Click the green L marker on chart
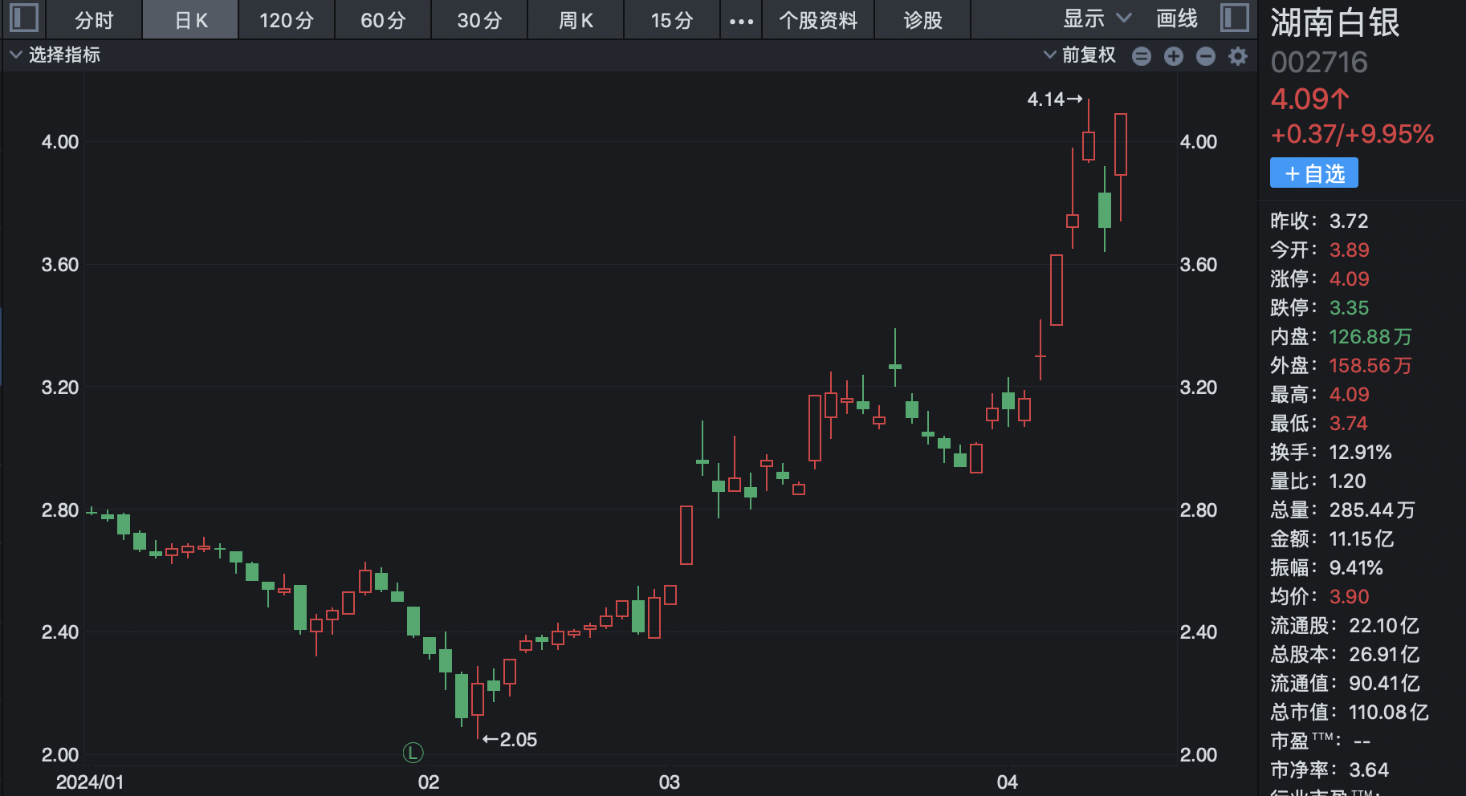 pos(413,753)
